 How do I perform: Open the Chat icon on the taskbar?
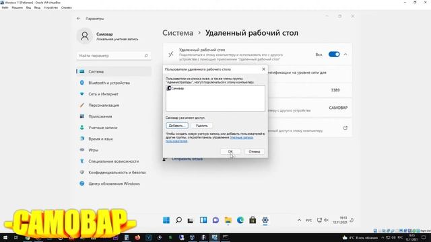point(215,220)
